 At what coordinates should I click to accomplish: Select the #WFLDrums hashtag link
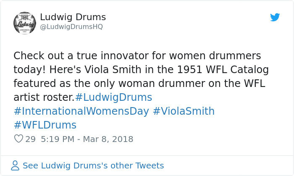coord(45,125)
